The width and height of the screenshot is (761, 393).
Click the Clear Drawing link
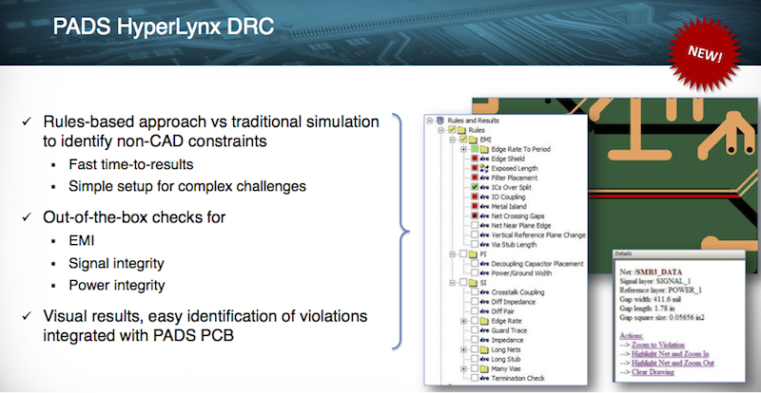point(653,372)
